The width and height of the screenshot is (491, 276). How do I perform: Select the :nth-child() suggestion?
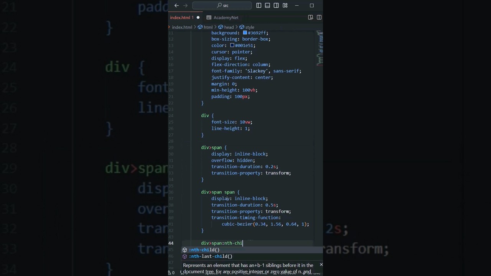pos(204,250)
